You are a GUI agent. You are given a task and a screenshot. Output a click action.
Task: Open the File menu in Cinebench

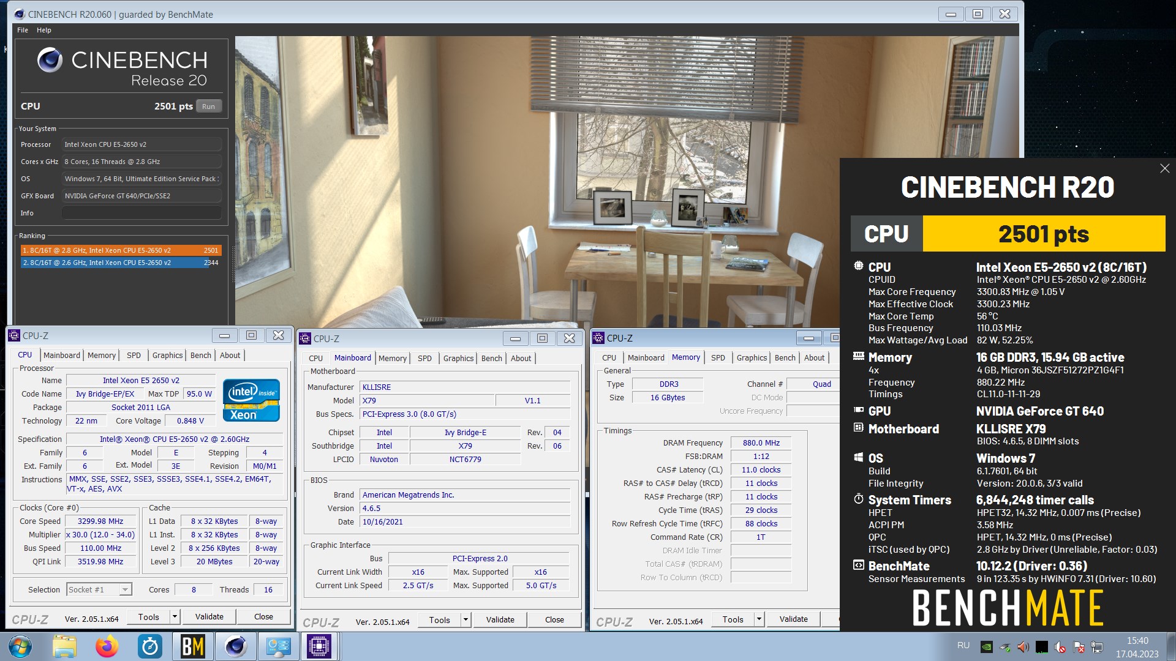pyautogui.click(x=23, y=30)
